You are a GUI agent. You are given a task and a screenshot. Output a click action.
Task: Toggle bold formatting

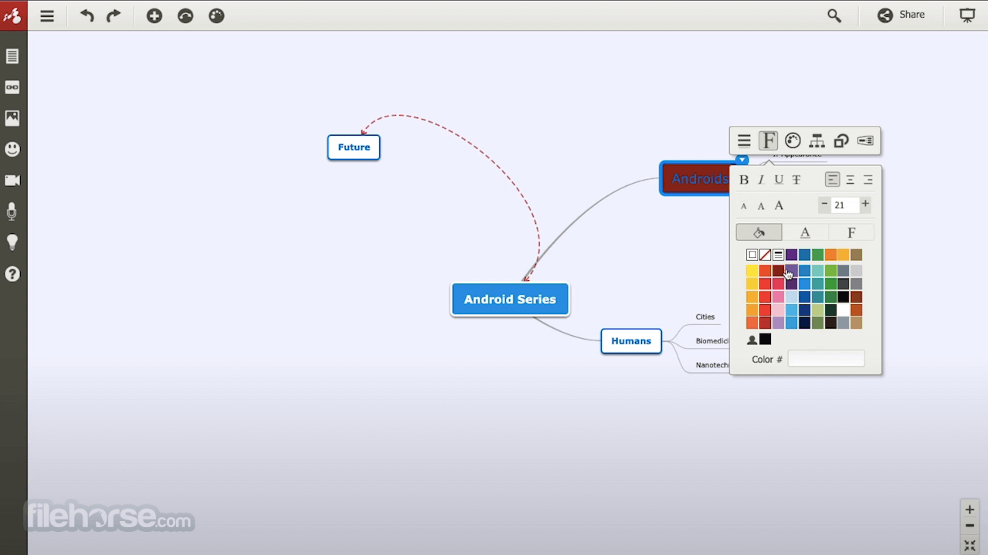tap(744, 180)
